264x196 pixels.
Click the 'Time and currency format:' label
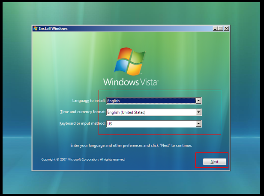tap(83, 112)
